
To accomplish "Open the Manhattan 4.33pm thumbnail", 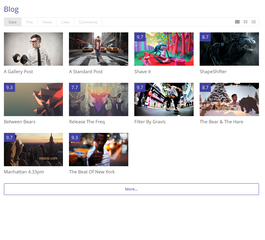I will (x=33, y=149).
